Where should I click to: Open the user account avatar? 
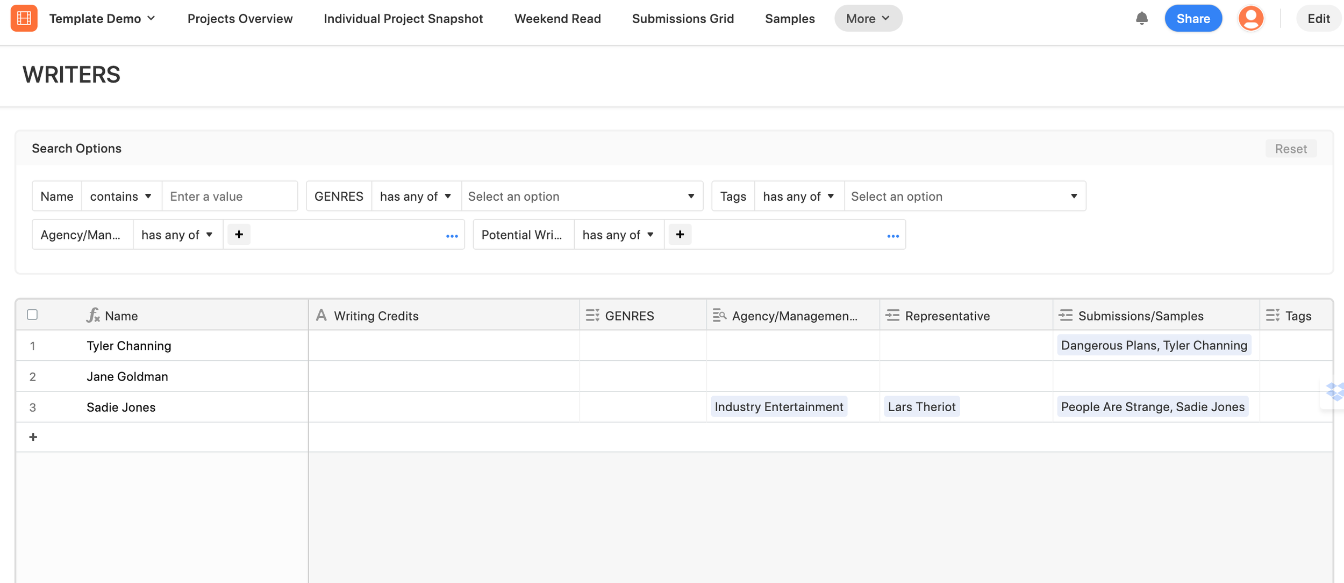tap(1251, 18)
